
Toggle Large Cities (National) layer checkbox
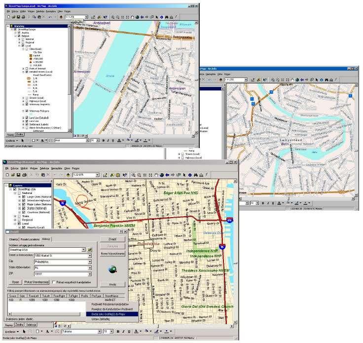coord(24,196)
